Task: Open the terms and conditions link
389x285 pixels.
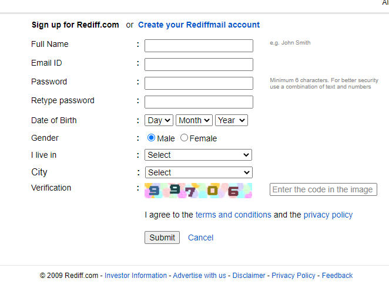Action: point(233,215)
